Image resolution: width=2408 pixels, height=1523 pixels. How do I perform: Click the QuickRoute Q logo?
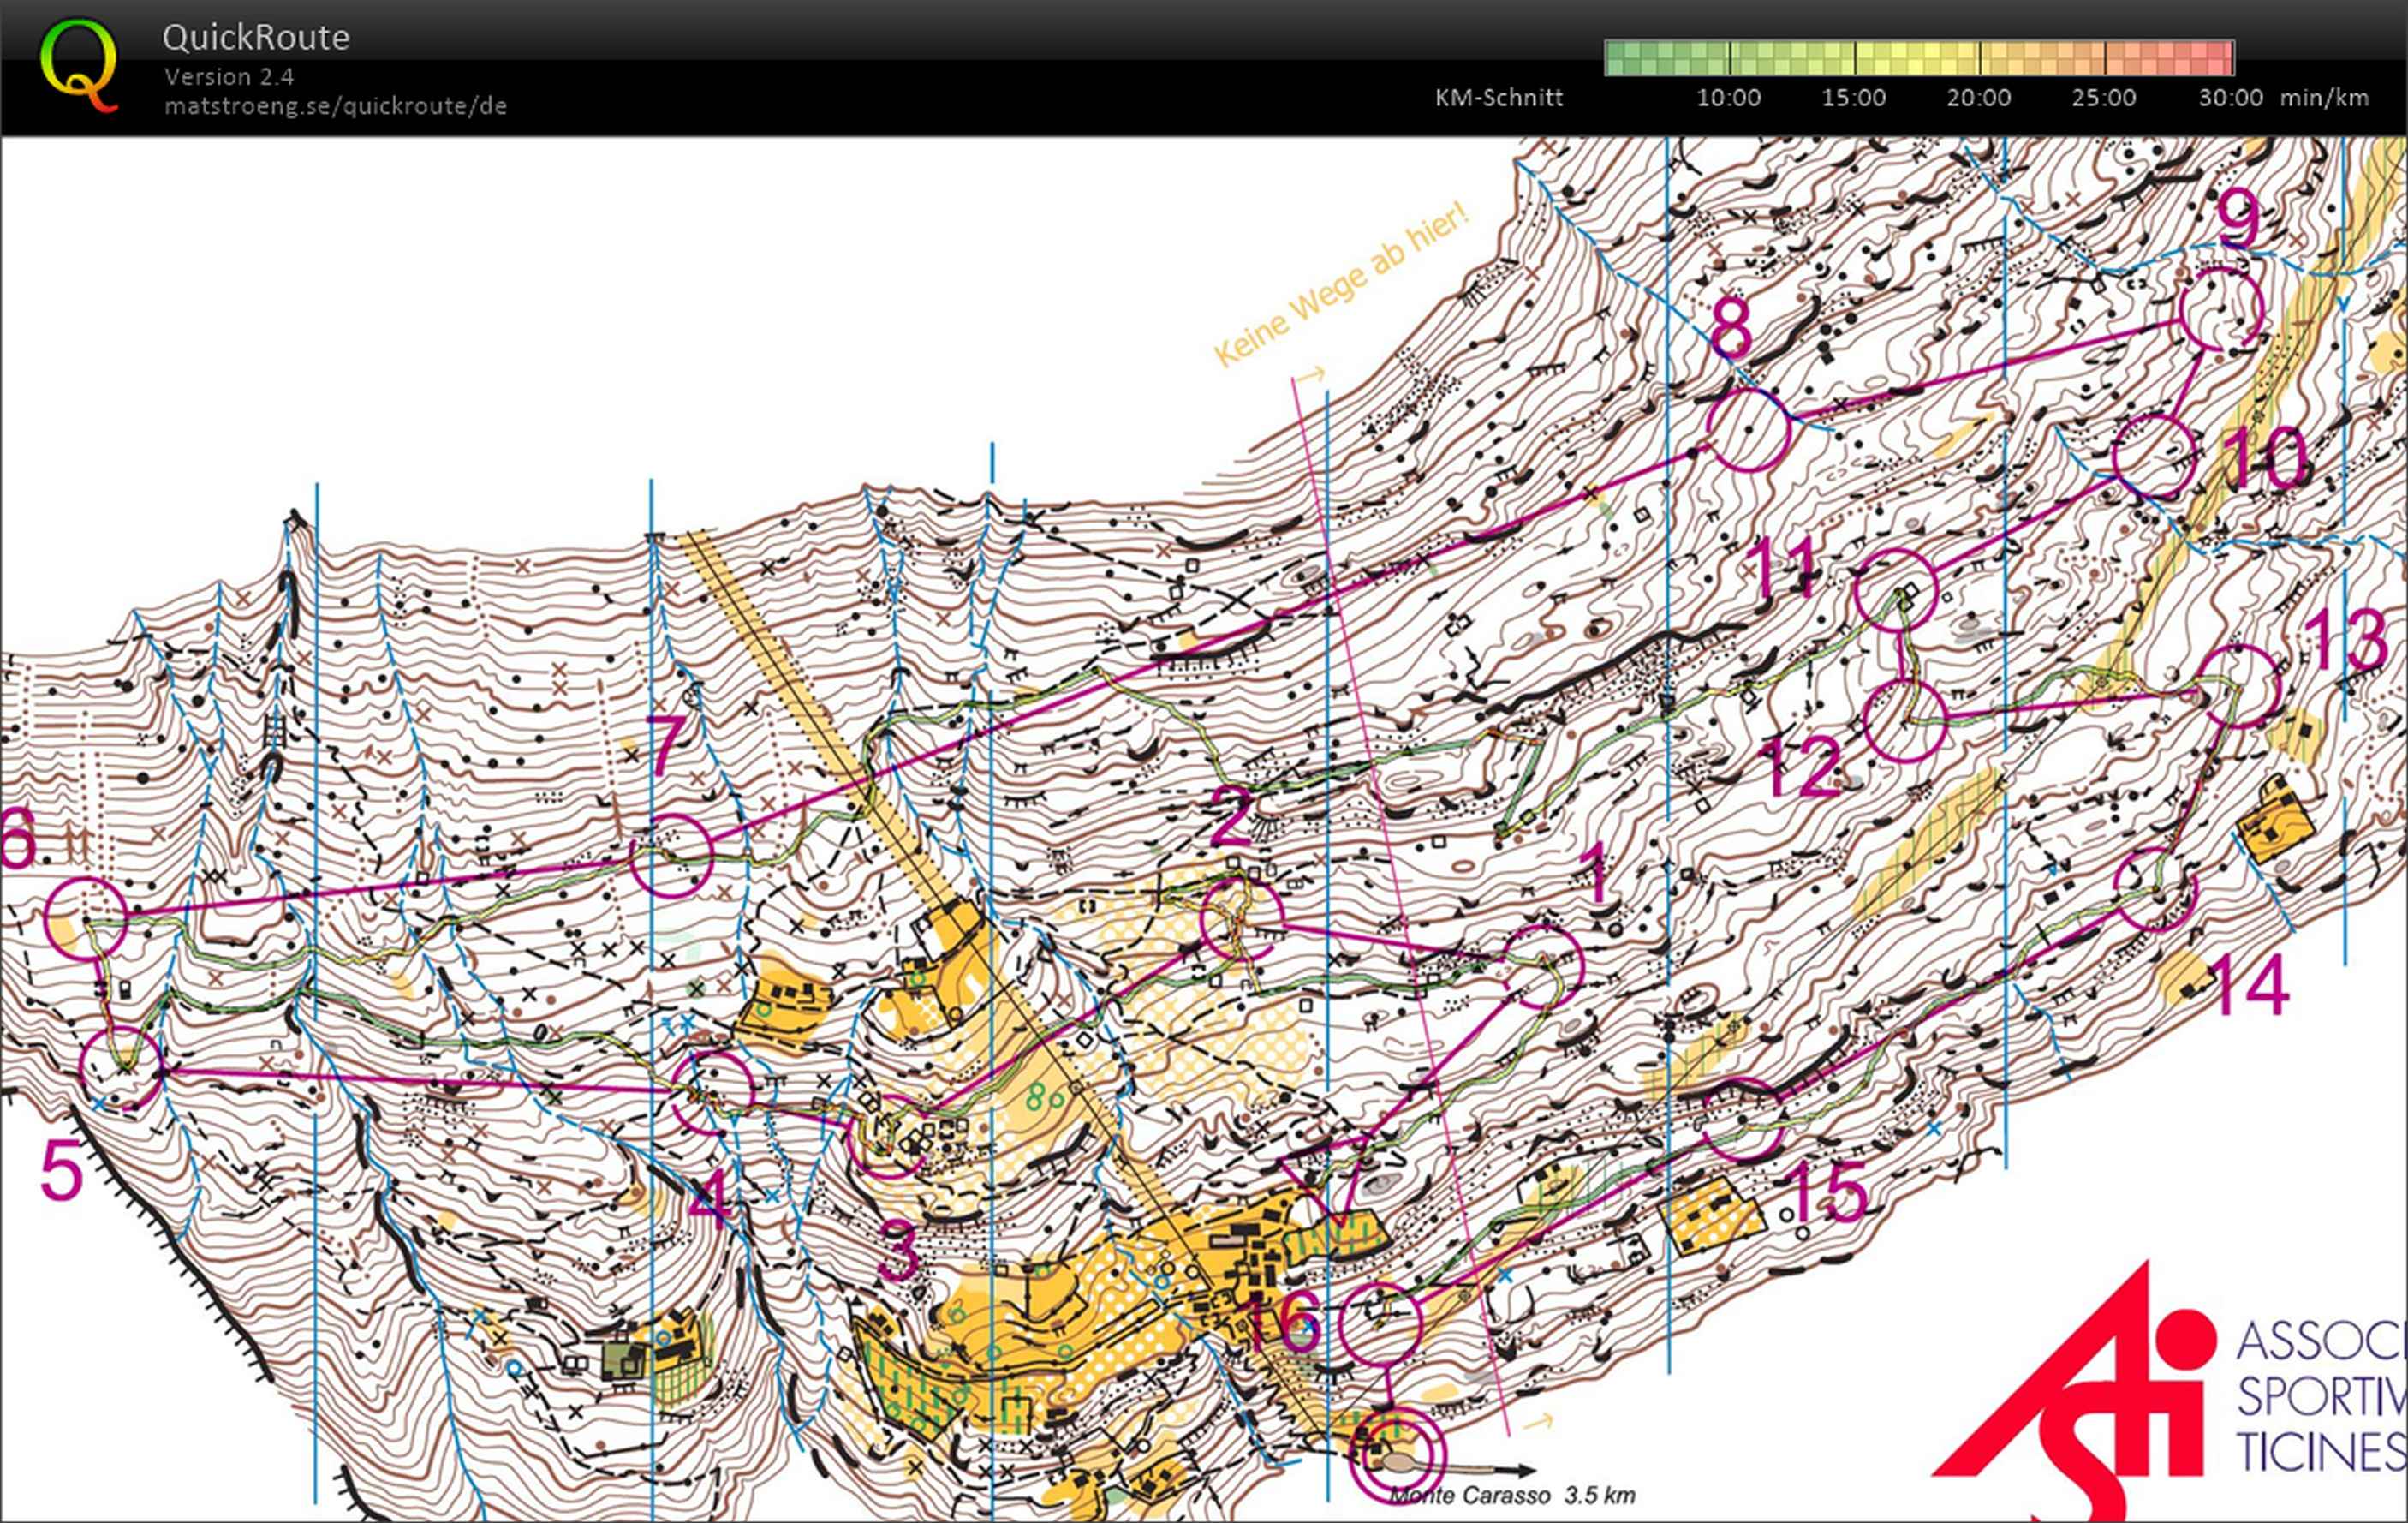point(78,66)
